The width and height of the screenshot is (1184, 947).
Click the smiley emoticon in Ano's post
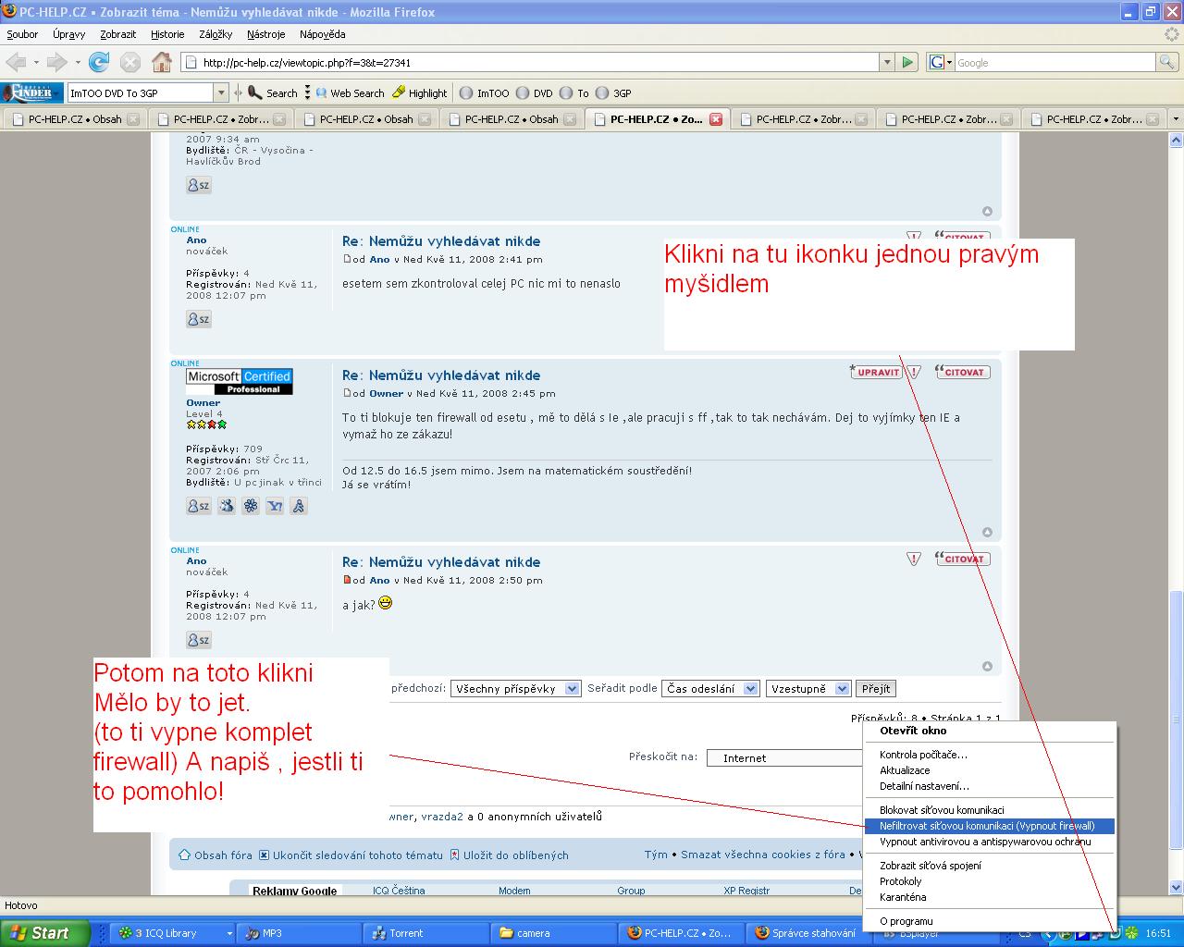(x=385, y=603)
